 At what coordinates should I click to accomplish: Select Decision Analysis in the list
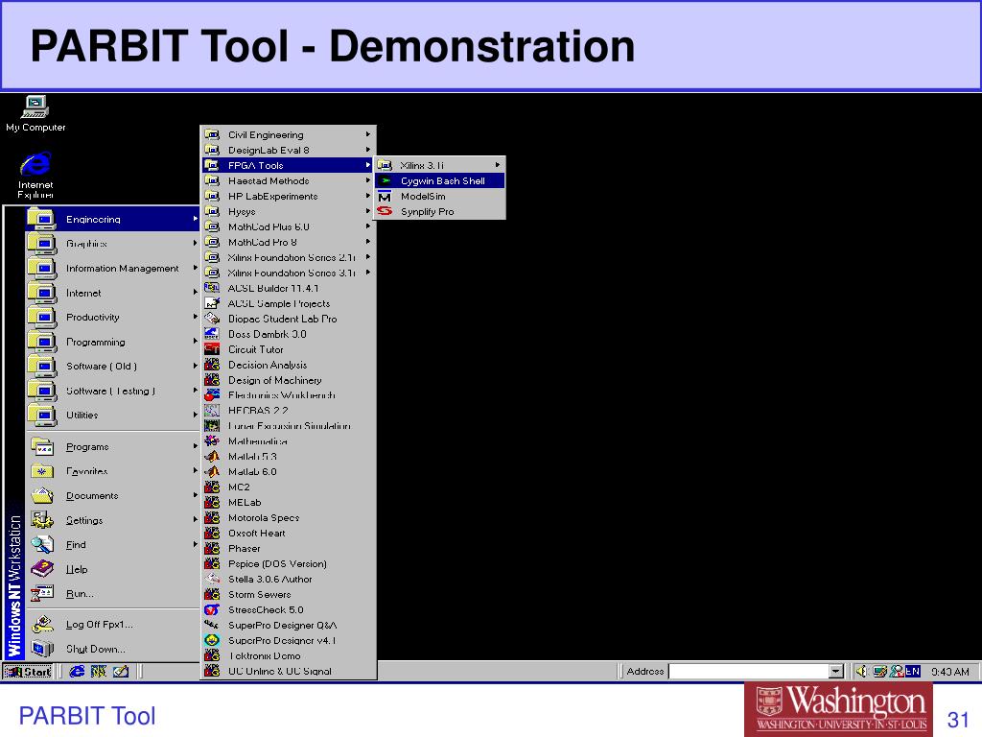click(288, 365)
